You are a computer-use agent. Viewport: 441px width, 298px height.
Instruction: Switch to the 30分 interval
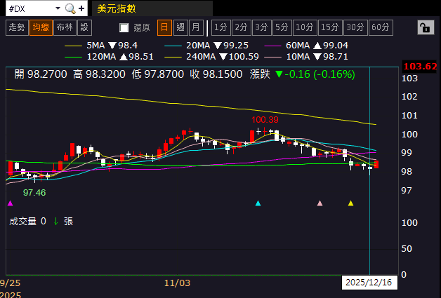point(355,27)
